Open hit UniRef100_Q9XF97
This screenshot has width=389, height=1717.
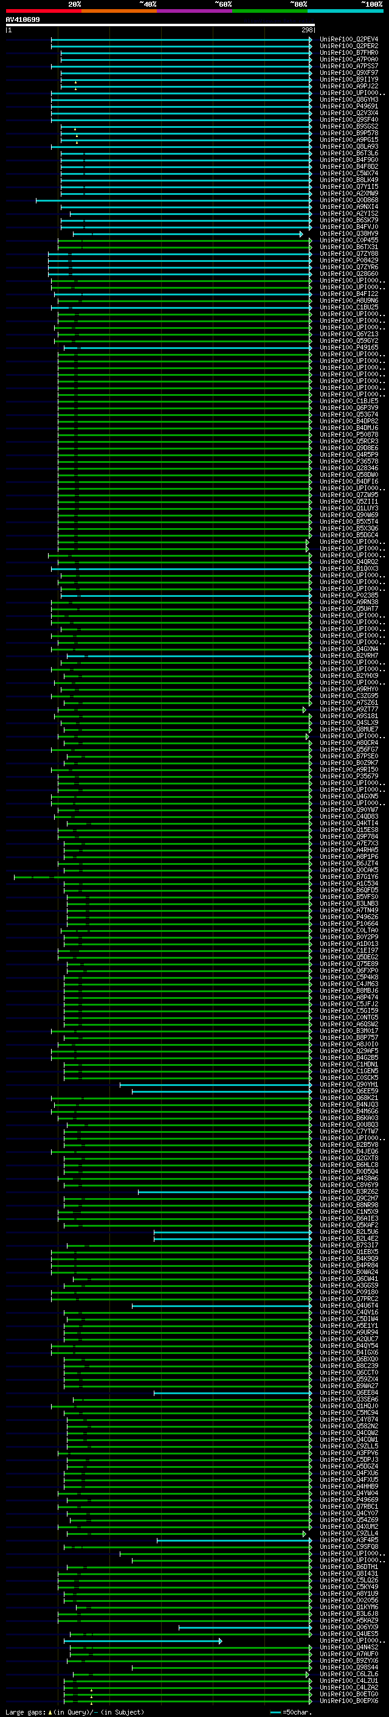pyautogui.click(x=349, y=72)
